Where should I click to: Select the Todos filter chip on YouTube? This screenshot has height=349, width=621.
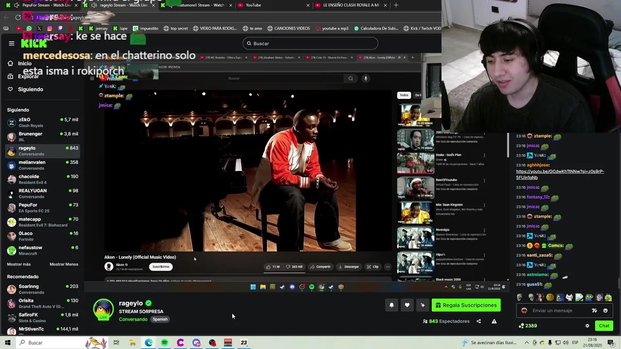(404, 95)
